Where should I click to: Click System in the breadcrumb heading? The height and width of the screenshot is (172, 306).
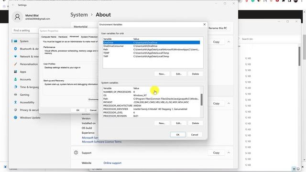(79, 15)
